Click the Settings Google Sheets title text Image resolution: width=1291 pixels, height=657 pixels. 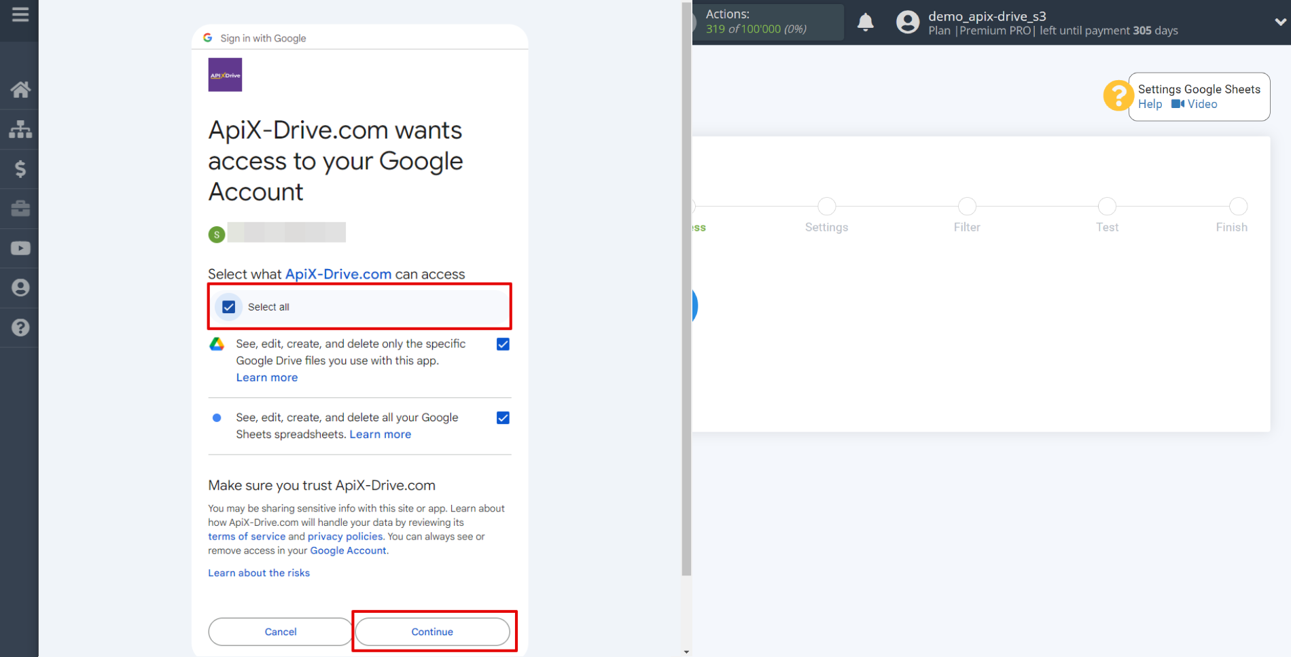pyautogui.click(x=1199, y=89)
